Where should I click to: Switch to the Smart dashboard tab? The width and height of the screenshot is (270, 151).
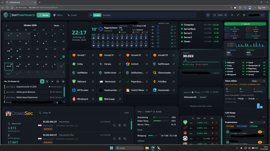pos(72,15)
